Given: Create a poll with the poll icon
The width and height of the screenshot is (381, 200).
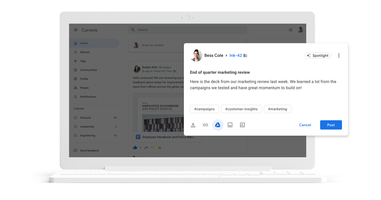Looking at the screenshot, I should click(242, 125).
